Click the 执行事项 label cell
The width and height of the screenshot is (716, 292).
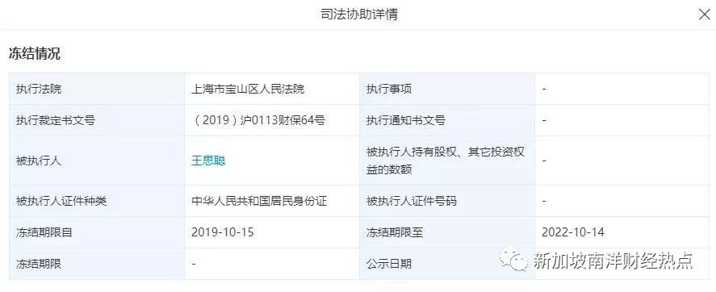447,89
